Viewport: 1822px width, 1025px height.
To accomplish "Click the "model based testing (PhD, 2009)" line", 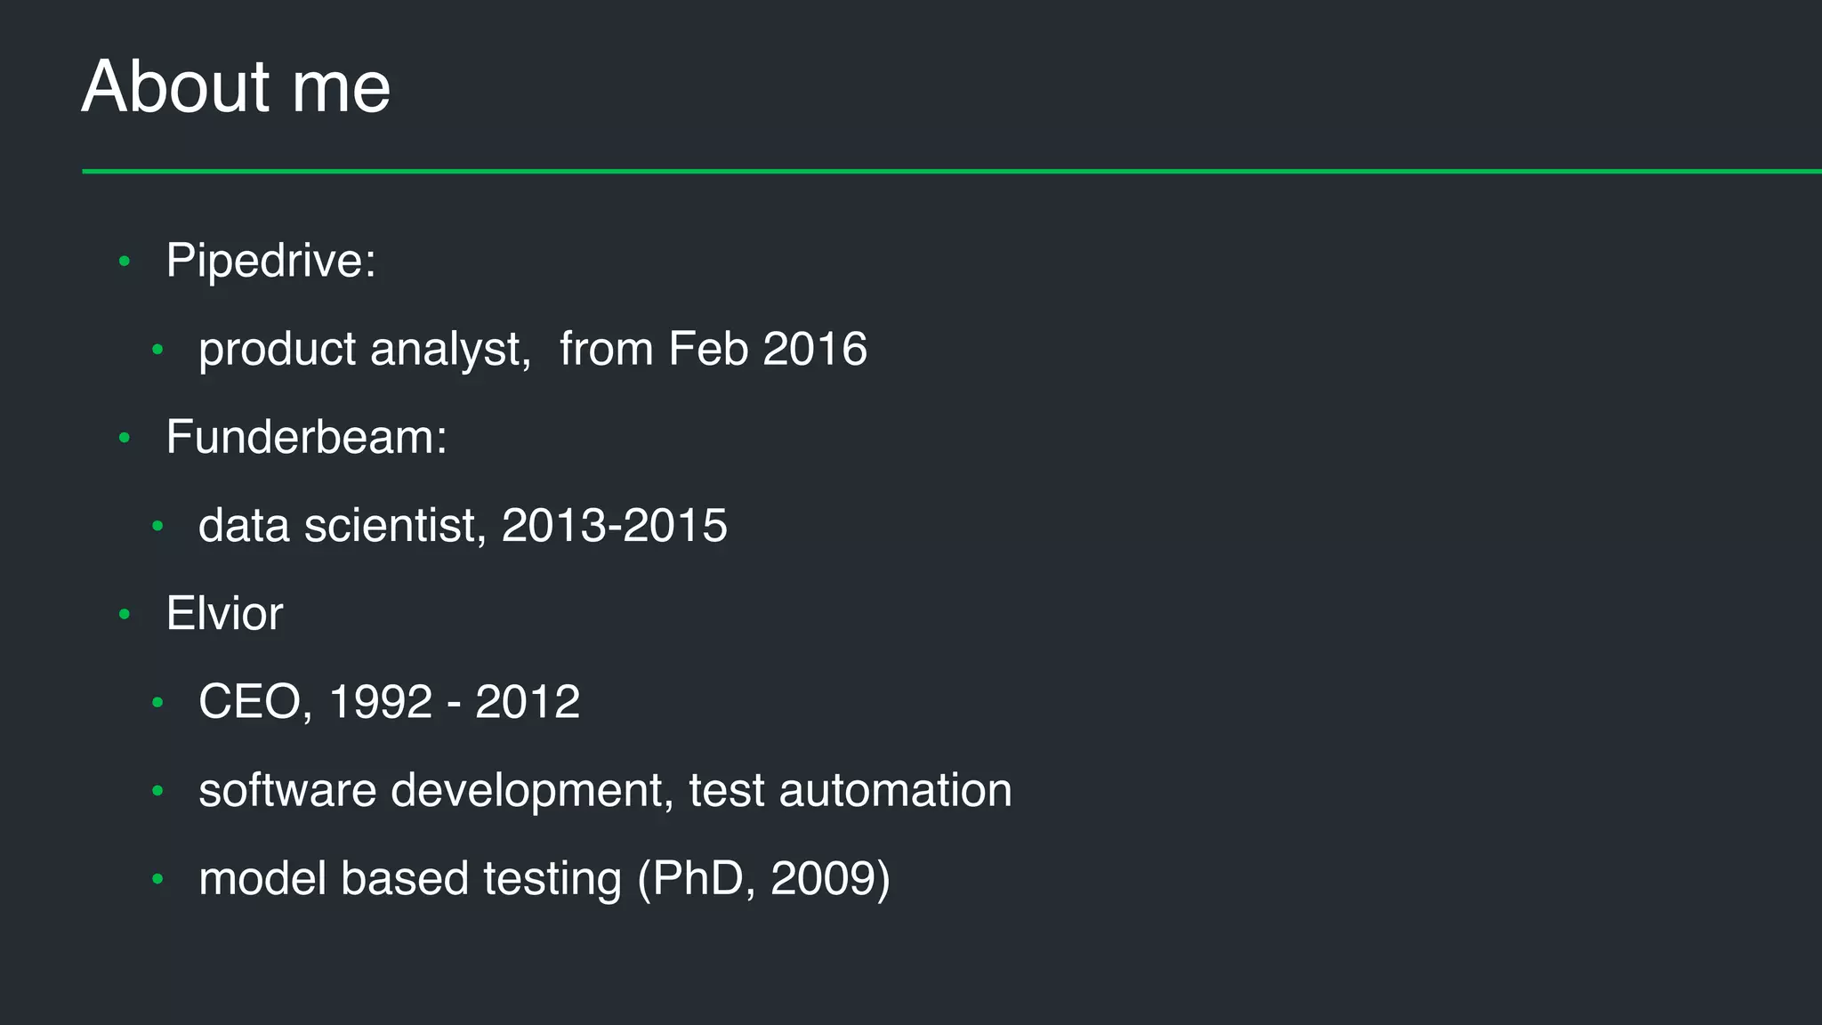I will pos(544,879).
